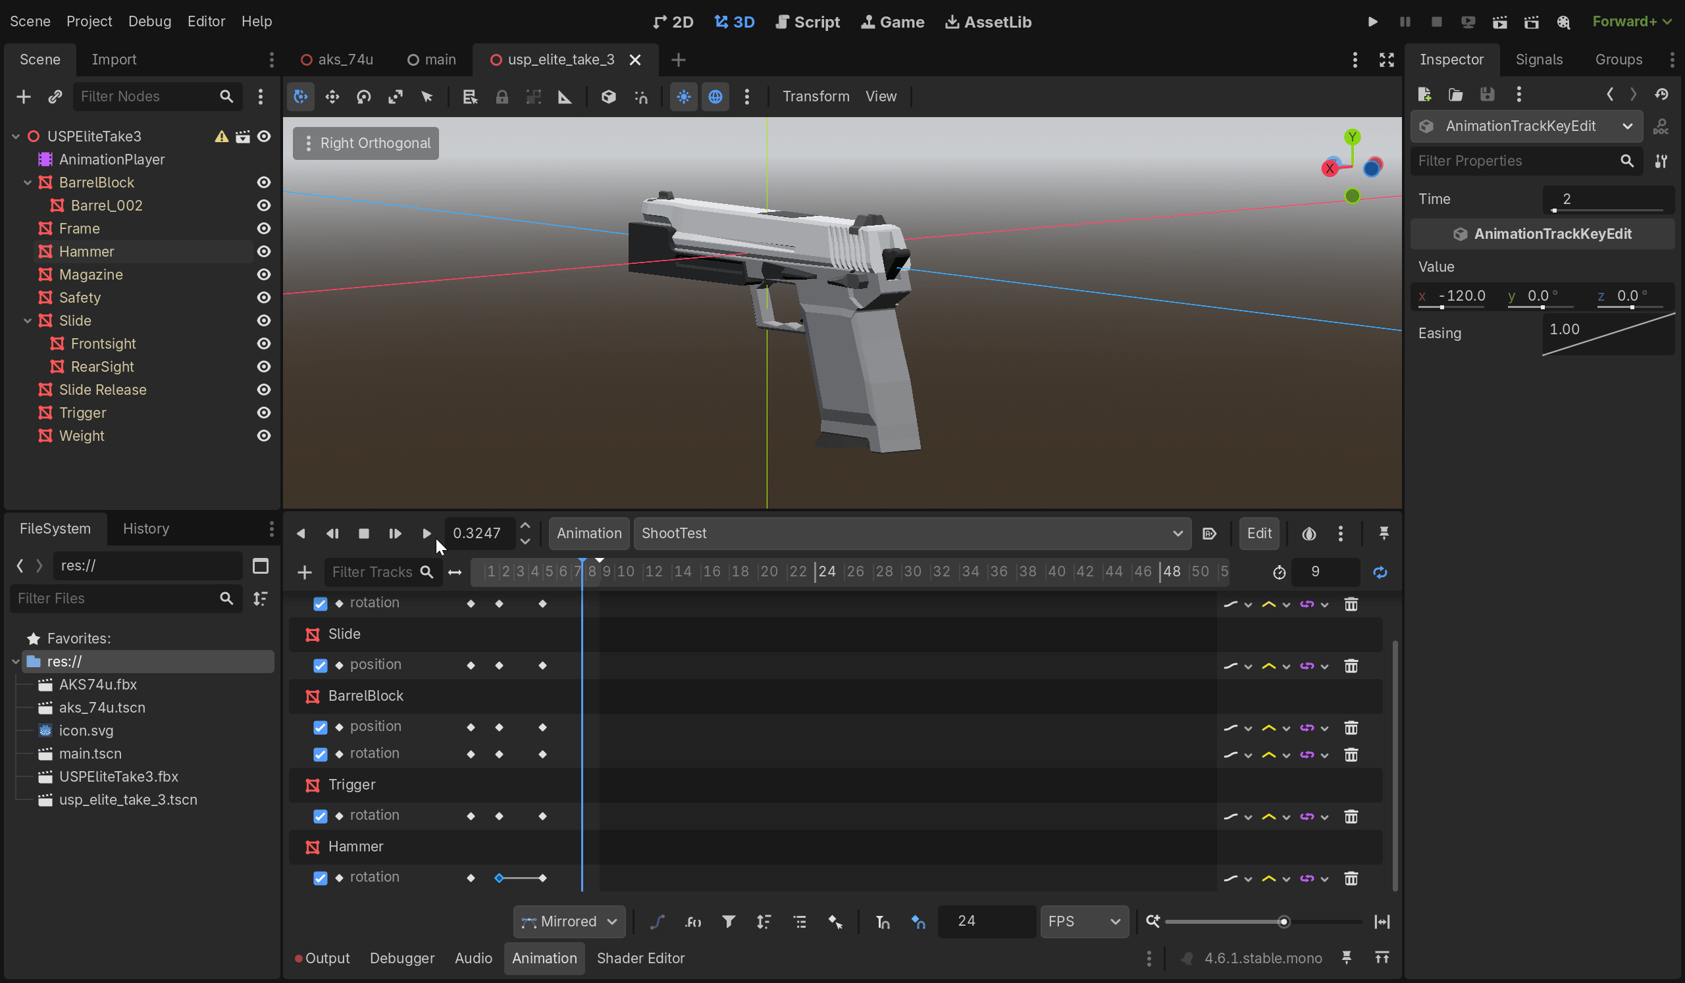The image size is (1685, 983).
Task: Click the lock selected node icon
Action: tap(502, 97)
